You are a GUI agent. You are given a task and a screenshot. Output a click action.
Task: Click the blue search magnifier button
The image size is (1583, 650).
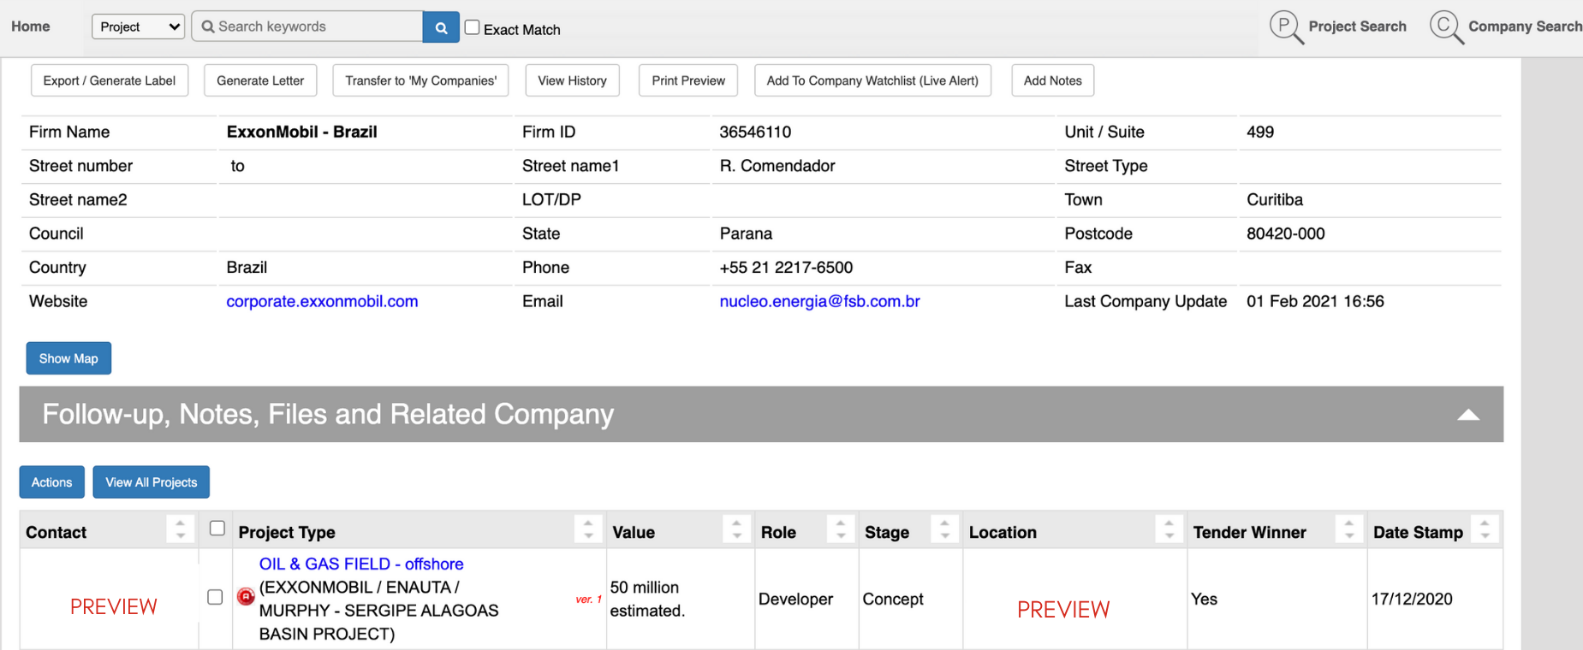[441, 27]
